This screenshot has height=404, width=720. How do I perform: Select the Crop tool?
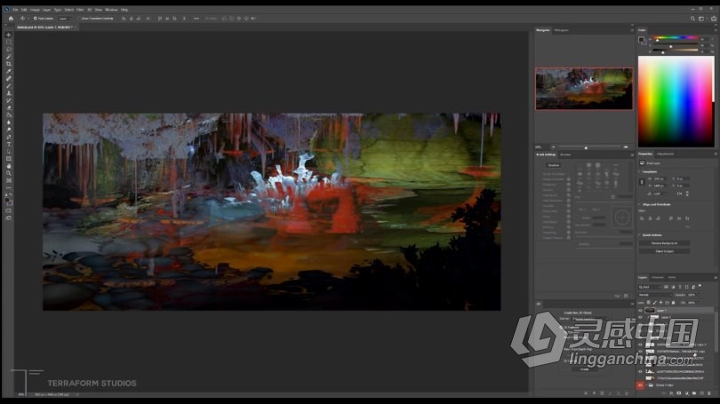9,64
